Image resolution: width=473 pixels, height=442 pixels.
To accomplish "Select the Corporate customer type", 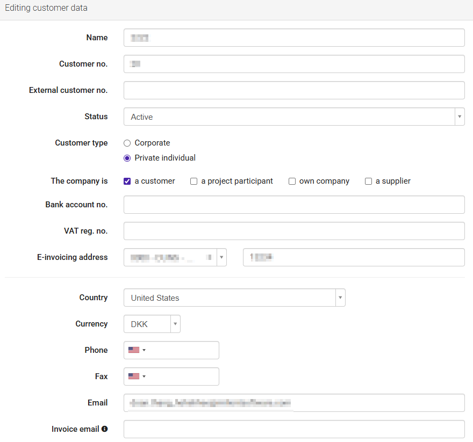I will [x=127, y=143].
